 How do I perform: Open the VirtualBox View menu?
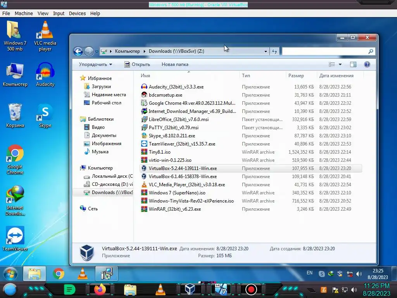(43, 14)
